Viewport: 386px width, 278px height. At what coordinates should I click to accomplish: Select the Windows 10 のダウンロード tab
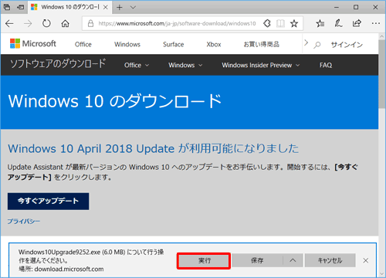[x=69, y=7]
